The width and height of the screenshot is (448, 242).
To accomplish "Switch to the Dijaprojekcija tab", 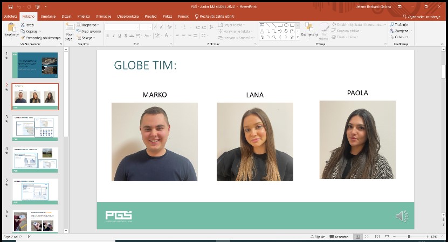I will point(128,17).
